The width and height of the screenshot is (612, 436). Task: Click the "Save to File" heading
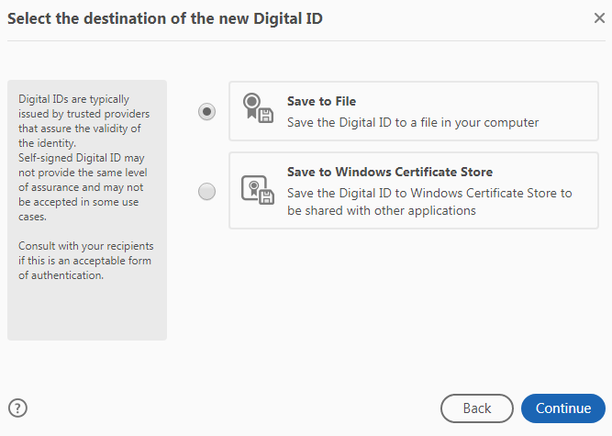click(321, 101)
